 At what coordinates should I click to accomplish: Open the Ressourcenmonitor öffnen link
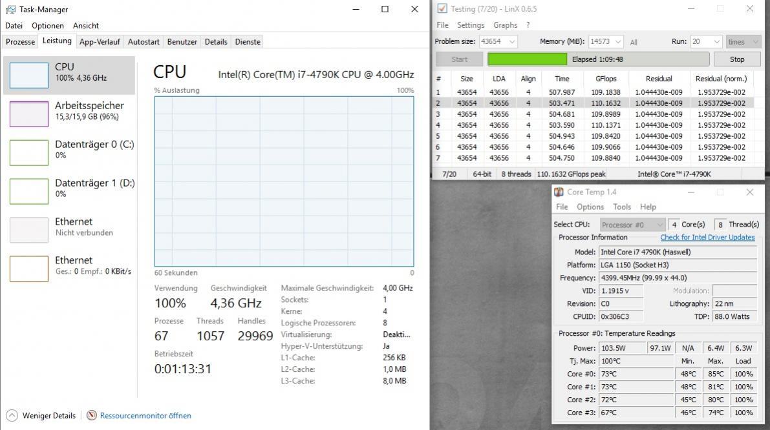click(x=145, y=415)
